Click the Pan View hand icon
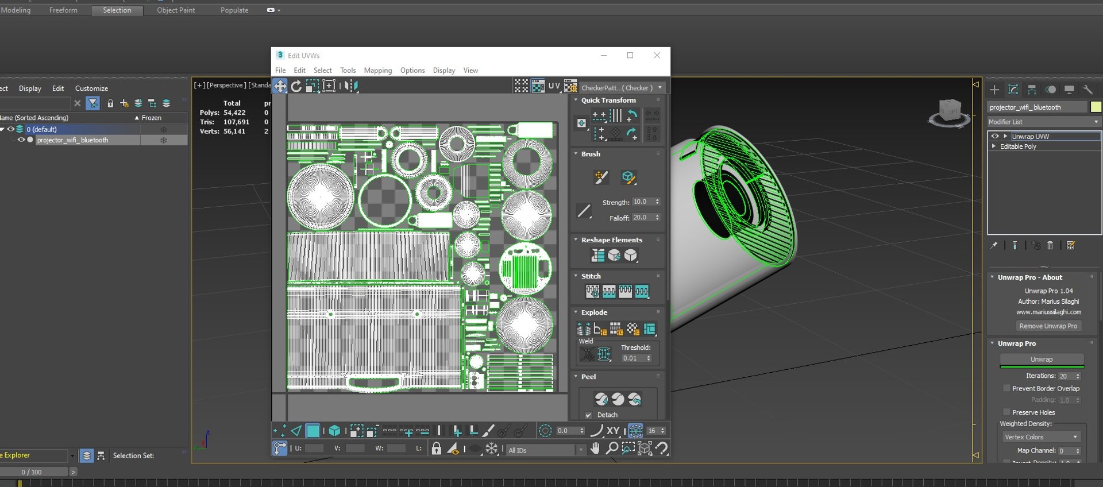This screenshot has height=487, width=1103. click(595, 449)
